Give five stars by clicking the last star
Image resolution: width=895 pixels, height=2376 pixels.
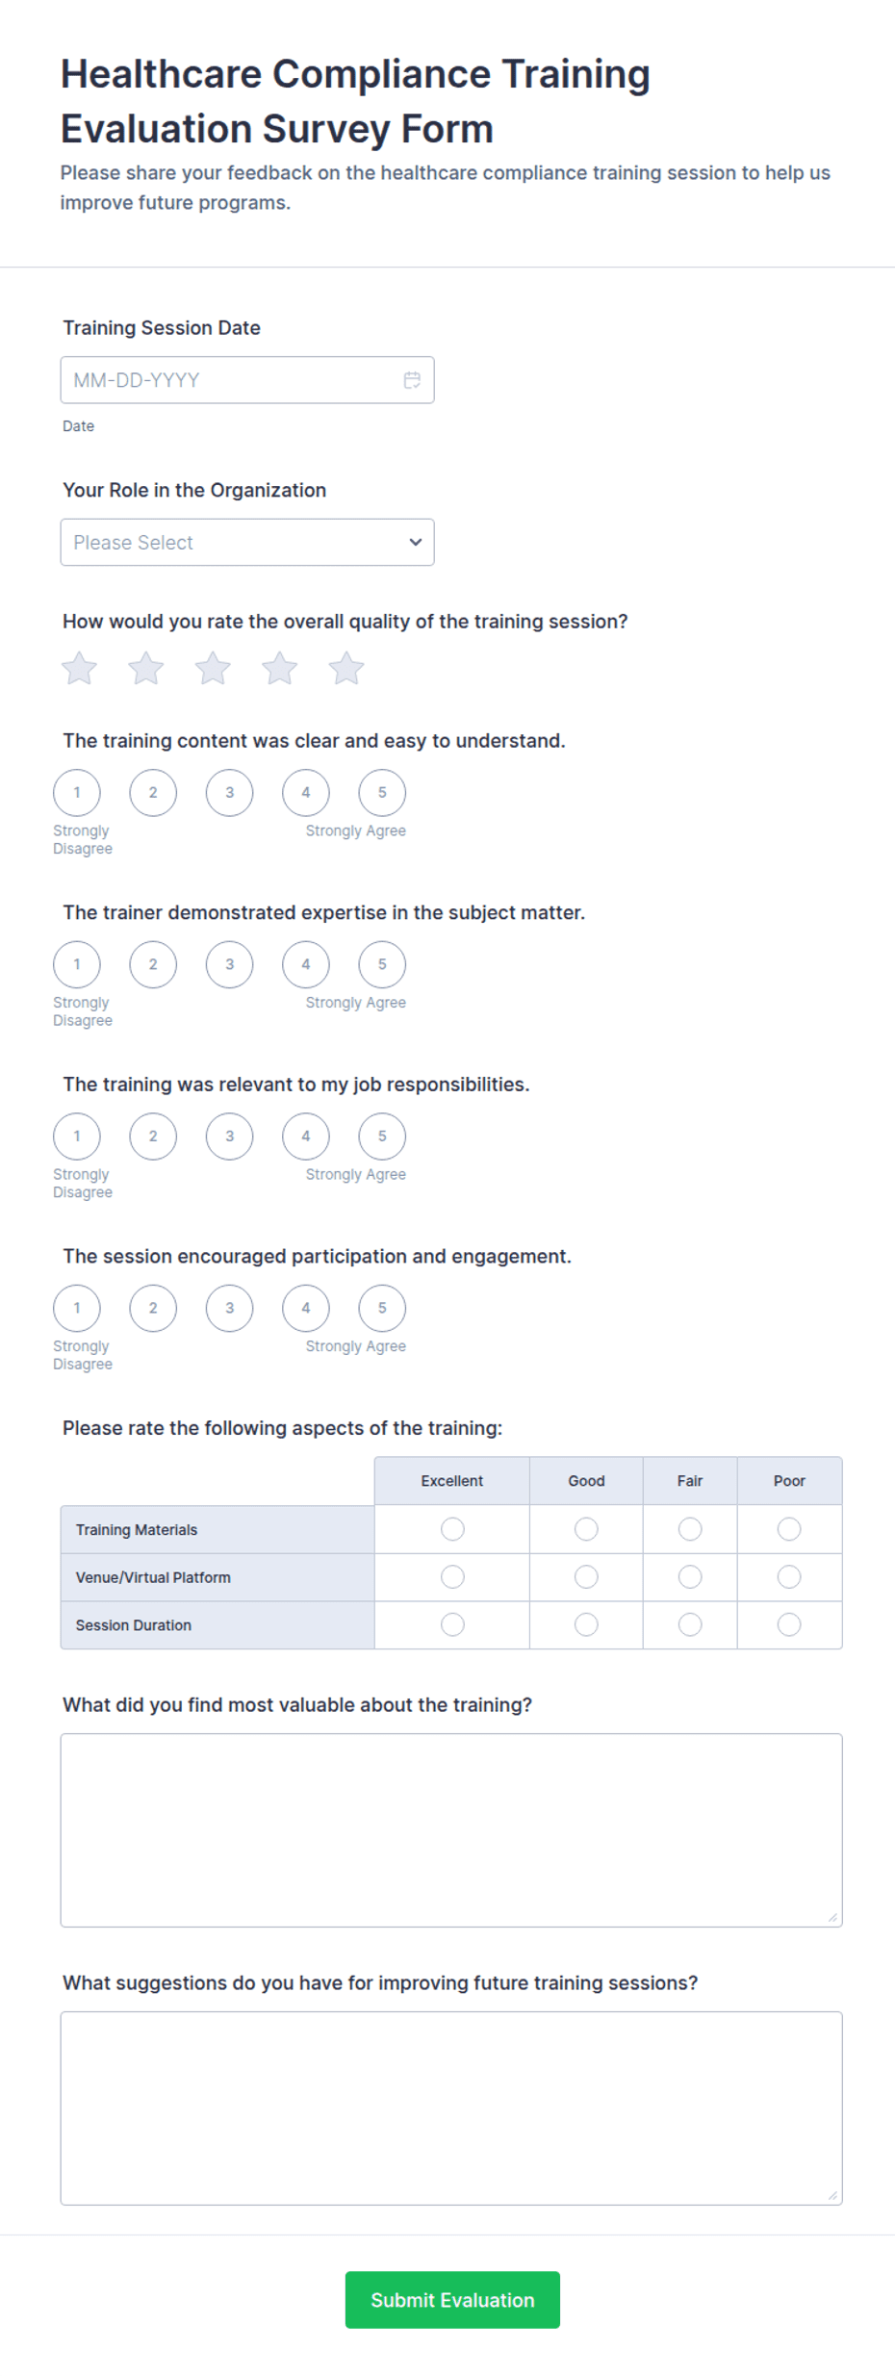pos(346,668)
